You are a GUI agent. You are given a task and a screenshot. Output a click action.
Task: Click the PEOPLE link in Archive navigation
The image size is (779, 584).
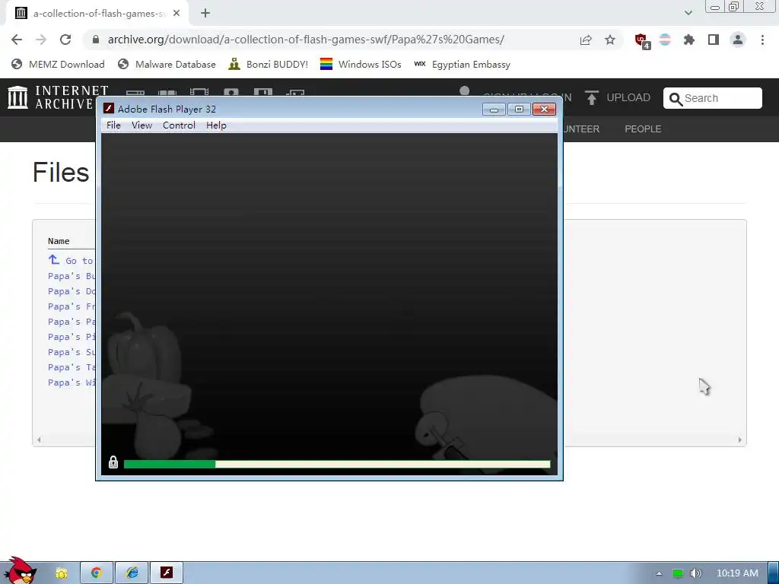pyautogui.click(x=643, y=129)
